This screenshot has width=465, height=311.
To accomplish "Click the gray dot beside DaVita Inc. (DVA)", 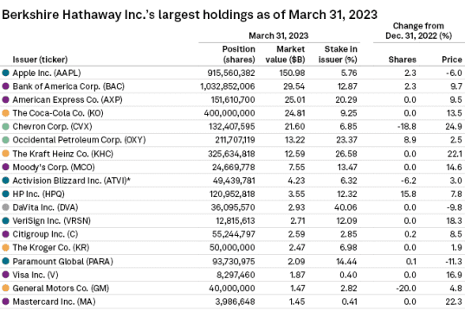I will [6, 207].
